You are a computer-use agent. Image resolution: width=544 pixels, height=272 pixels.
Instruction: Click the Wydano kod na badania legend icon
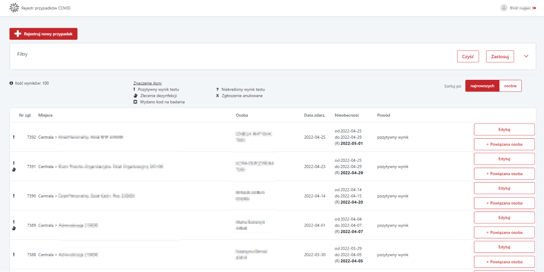click(135, 102)
